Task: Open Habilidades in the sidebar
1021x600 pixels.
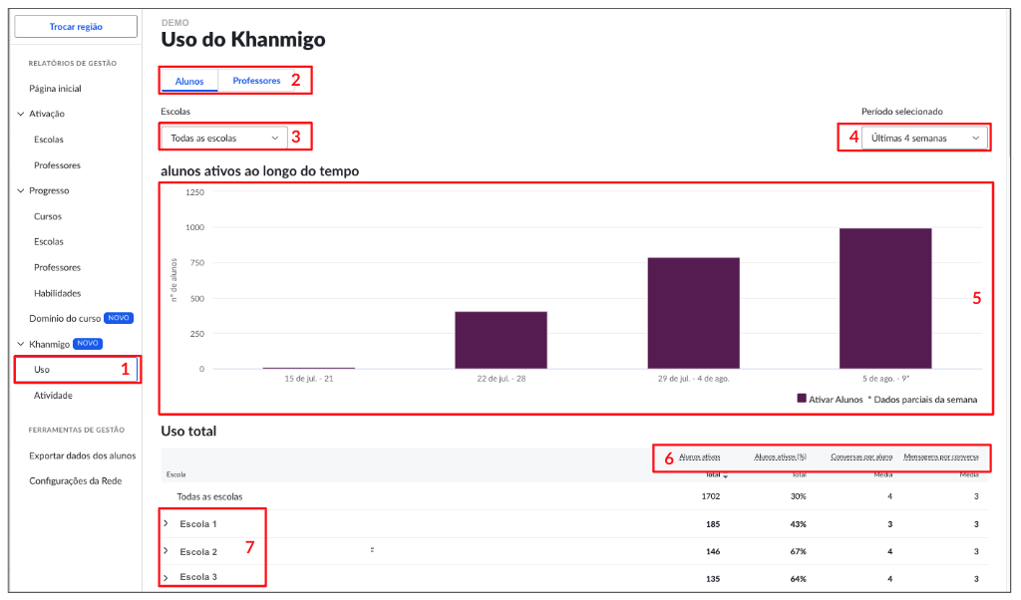Action: coord(57,293)
